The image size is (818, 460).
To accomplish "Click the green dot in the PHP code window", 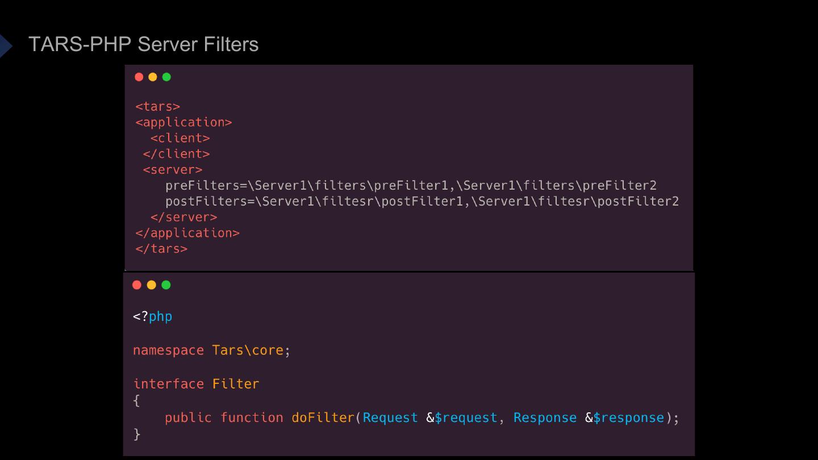I will click(166, 285).
